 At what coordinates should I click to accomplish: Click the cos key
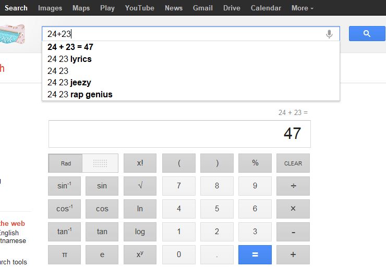coord(102,209)
